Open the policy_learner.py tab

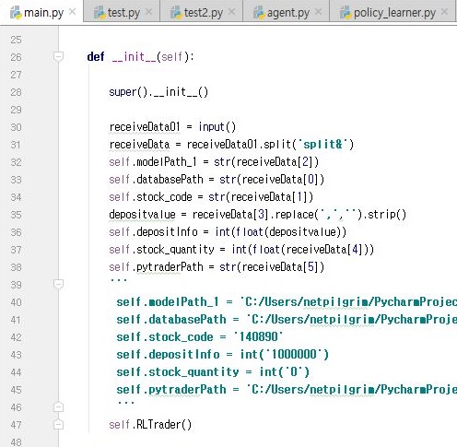coord(393,12)
